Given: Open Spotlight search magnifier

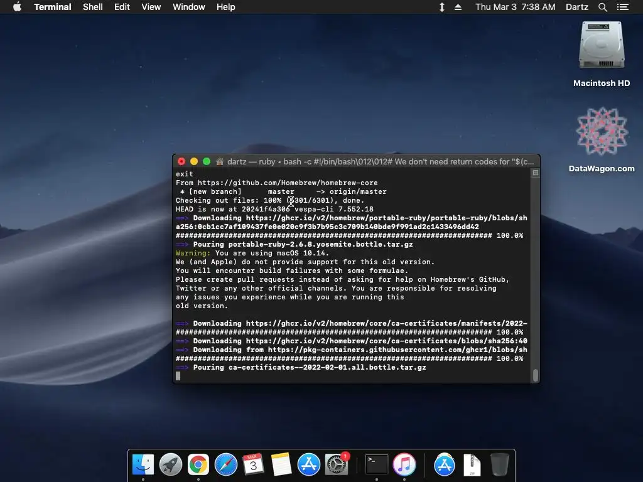Looking at the screenshot, I should [x=602, y=7].
